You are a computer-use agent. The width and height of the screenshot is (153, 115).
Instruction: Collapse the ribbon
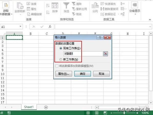point(150,20)
